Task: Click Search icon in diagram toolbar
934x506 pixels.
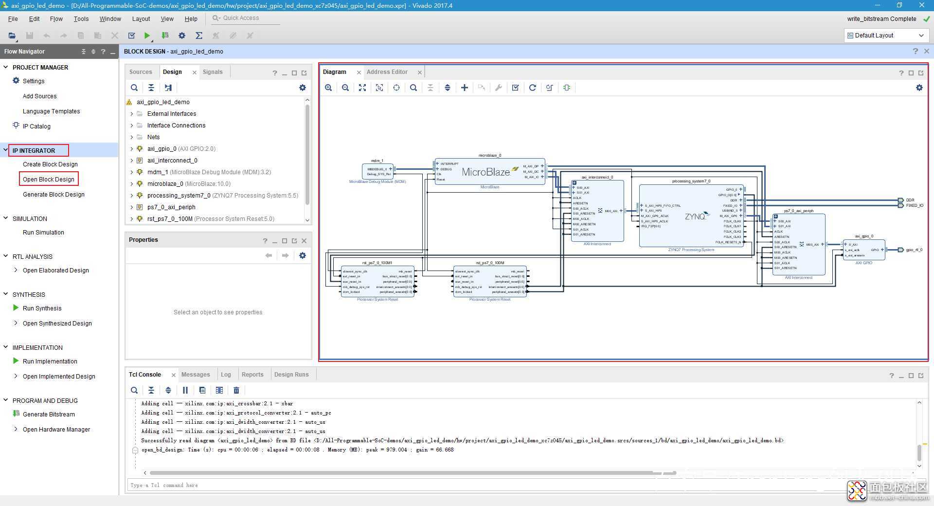Action: point(413,88)
